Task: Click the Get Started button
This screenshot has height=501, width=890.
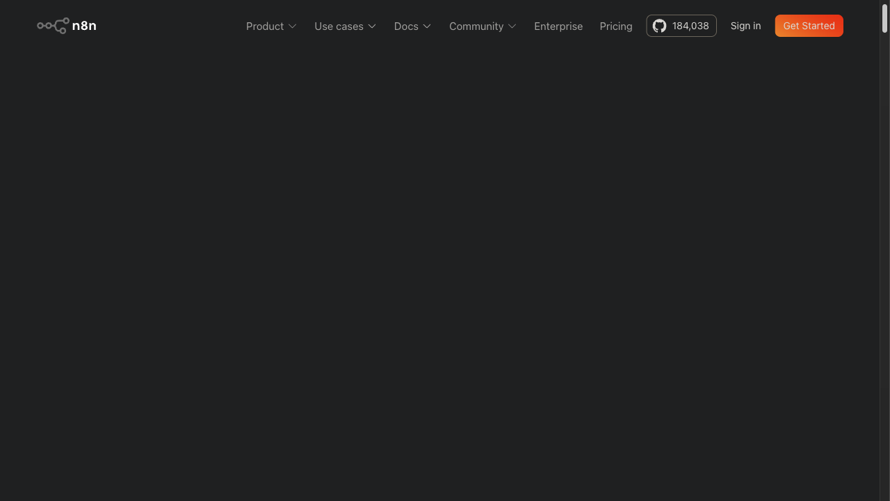Action: 809,26
